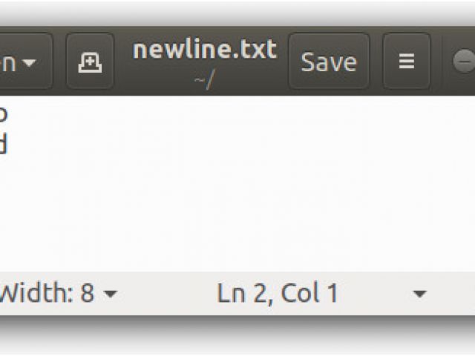
Task: Click the newline.txt title text
Action: coord(204,50)
